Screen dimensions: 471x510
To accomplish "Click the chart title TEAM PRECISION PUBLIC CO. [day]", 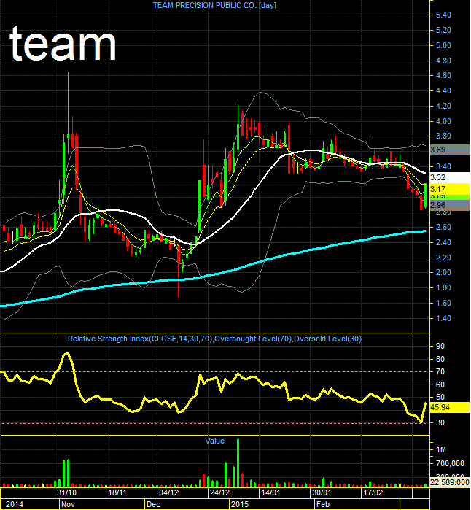I will [x=214, y=6].
